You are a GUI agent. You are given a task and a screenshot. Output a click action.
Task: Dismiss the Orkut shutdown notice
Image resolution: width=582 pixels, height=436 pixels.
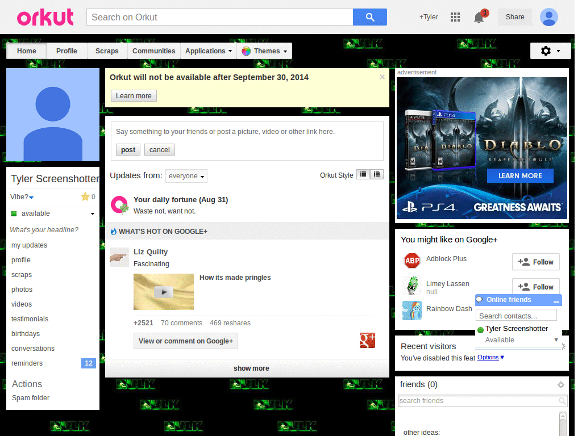coord(382,77)
